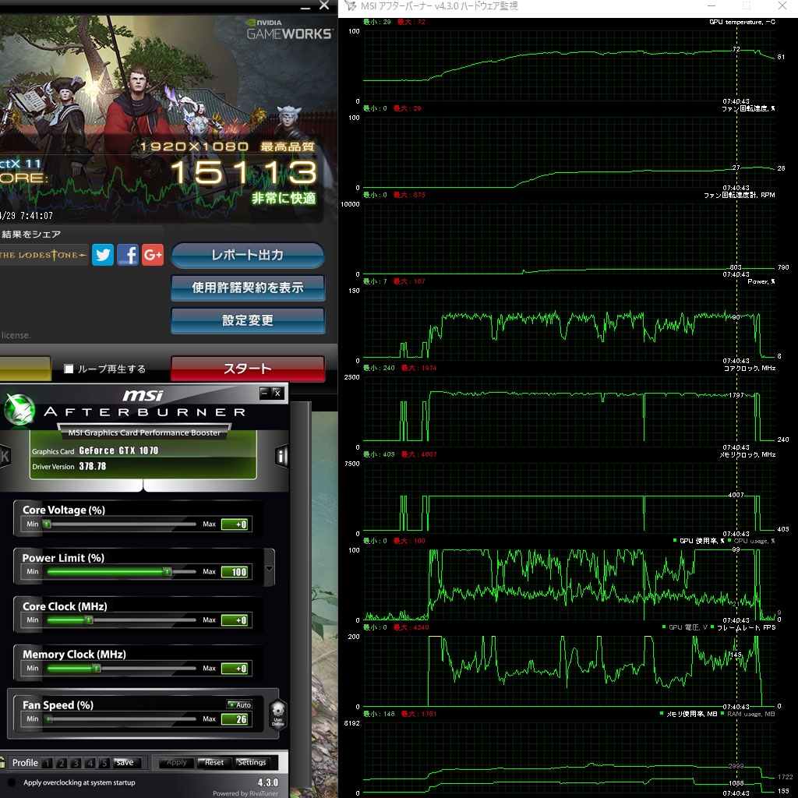
Task: Click the profile lock icon beside Profile
Action: 2,762
